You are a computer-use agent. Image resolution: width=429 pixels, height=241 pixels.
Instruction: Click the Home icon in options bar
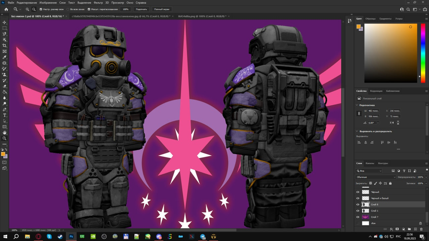tap(6, 9)
